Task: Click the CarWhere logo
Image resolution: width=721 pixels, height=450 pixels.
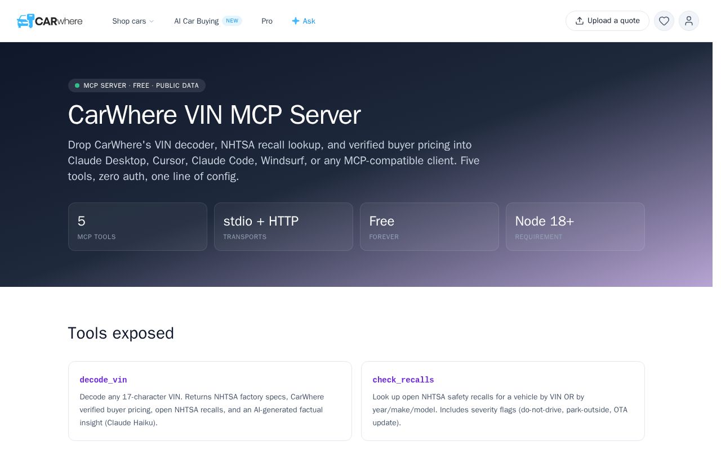Action: (50, 21)
